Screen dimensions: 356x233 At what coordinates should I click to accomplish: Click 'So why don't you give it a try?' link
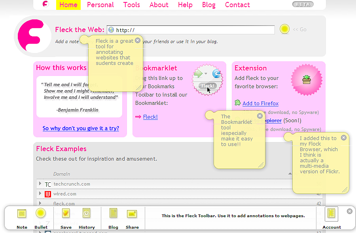(x=81, y=128)
